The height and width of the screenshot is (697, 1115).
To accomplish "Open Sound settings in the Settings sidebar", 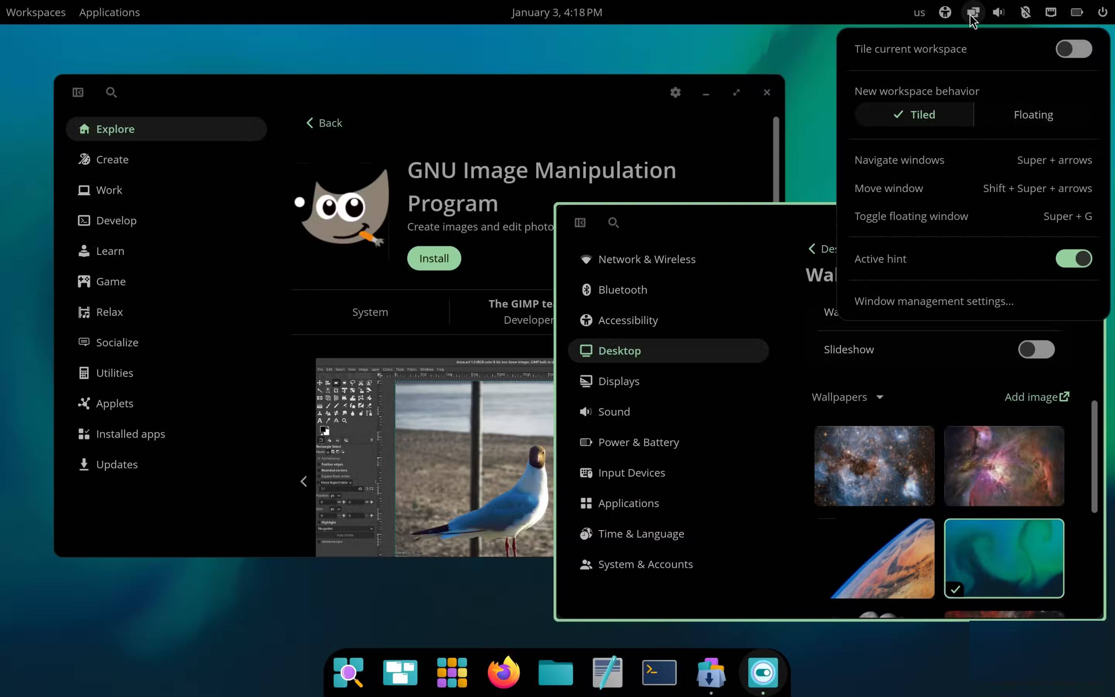I will [x=614, y=411].
